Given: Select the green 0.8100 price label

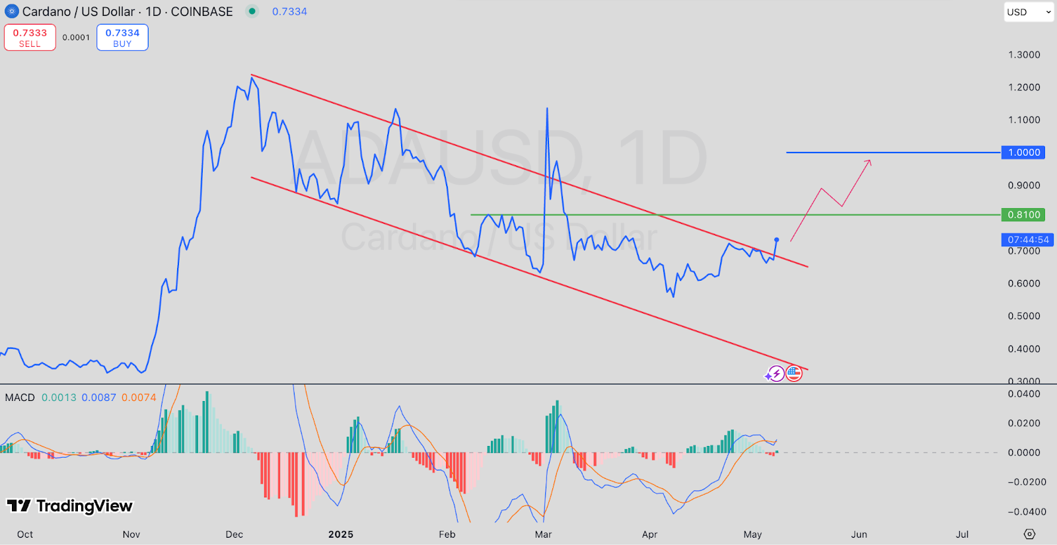Looking at the screenshot, I should point(1023,215).
